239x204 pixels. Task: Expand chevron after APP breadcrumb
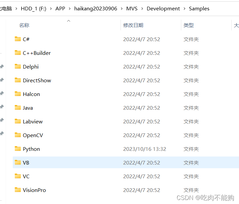(70, 9)
